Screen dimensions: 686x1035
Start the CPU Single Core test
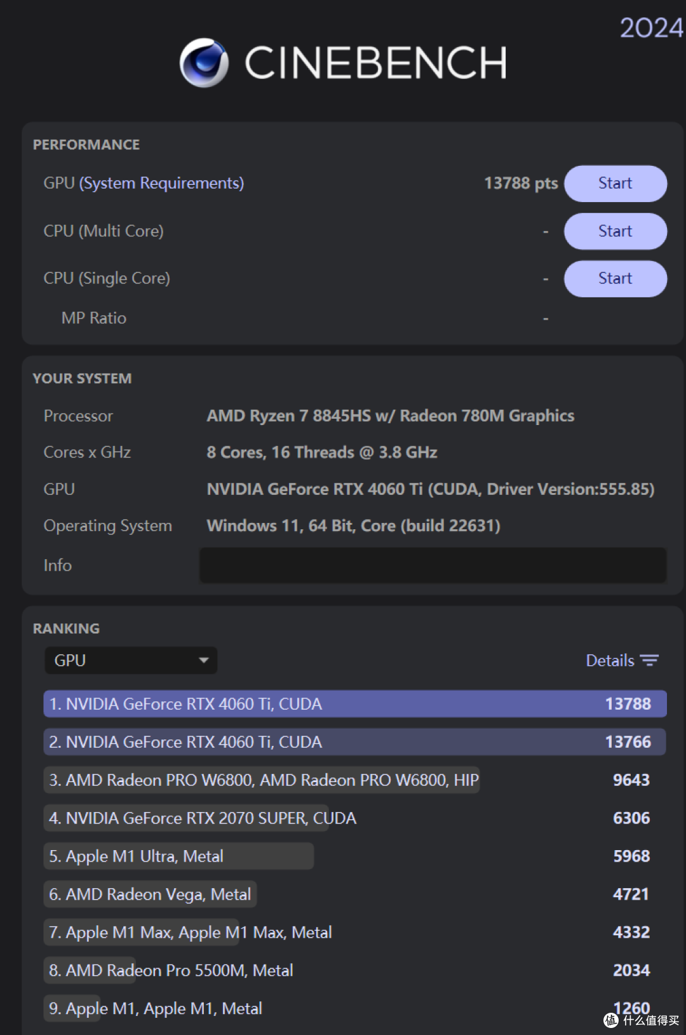[x=615, y=279]
